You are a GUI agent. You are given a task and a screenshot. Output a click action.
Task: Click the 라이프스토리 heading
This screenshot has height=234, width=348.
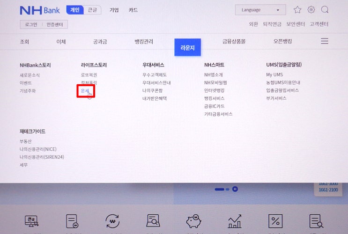click(x=94, y=65)
